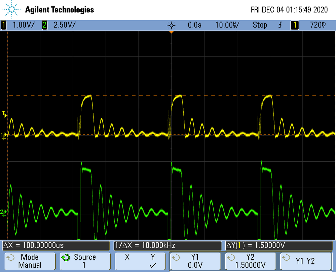
Task: Click the Stop run status
Action: 260,25
